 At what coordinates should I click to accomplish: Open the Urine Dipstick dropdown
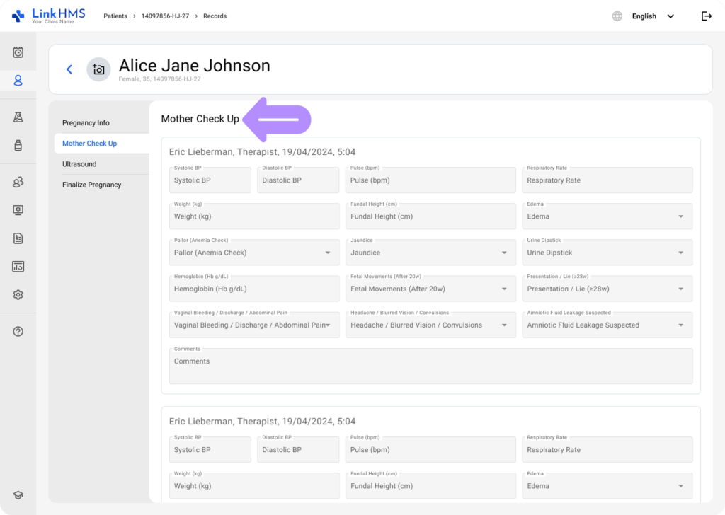pos(608,253)
